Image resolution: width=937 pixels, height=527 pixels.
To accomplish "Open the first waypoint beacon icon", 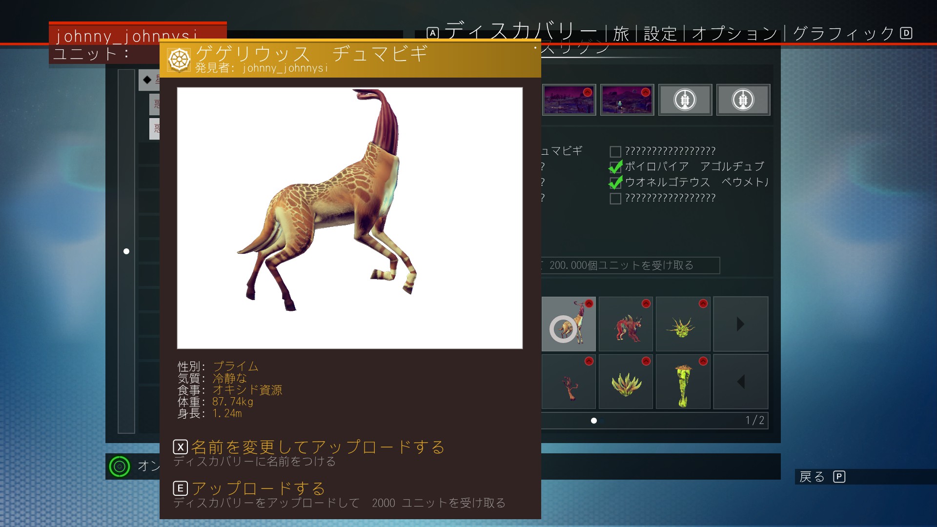I will coord(685,100).
